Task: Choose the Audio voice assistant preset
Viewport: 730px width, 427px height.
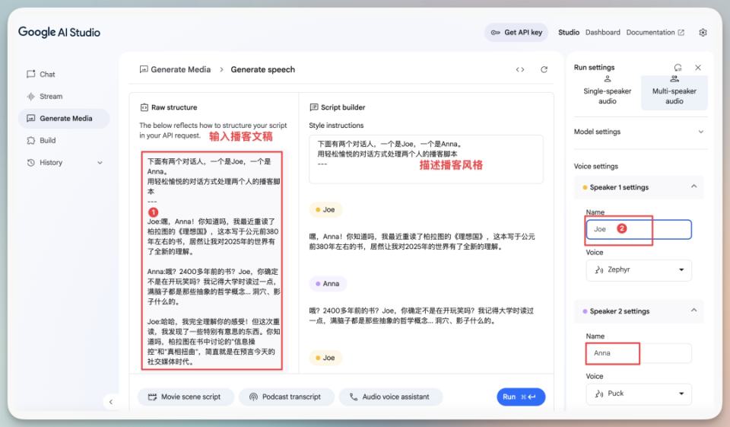Action: (391, 397)
